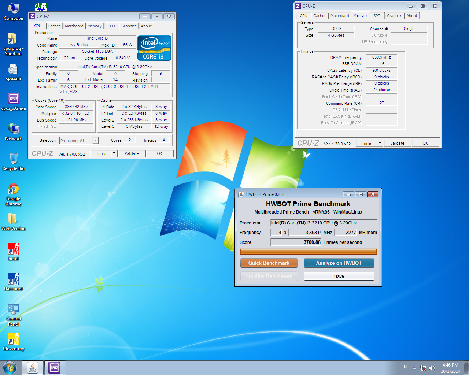The image size is (469, 375).
Task: Click the Score field showing 3700.88
Action: pos(296,242)
